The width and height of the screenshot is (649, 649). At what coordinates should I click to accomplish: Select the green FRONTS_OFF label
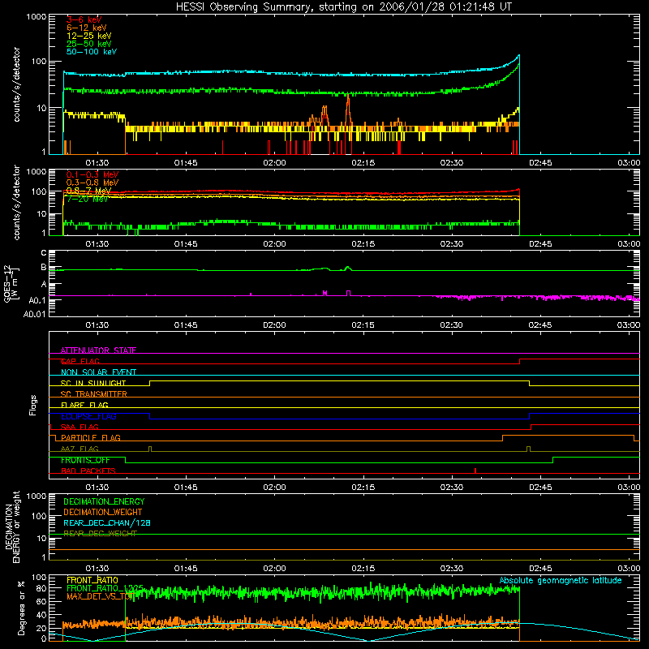pyautogui.click(x=85, y=460)
